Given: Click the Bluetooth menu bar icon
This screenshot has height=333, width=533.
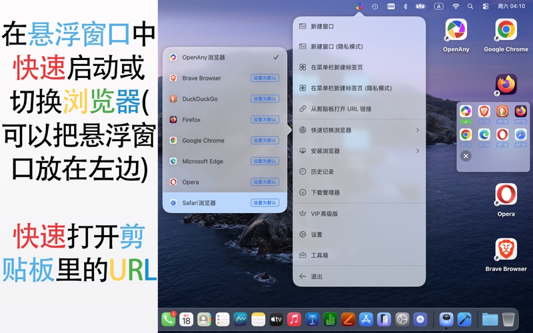Looking at the screenshot, I should point(405,6).
